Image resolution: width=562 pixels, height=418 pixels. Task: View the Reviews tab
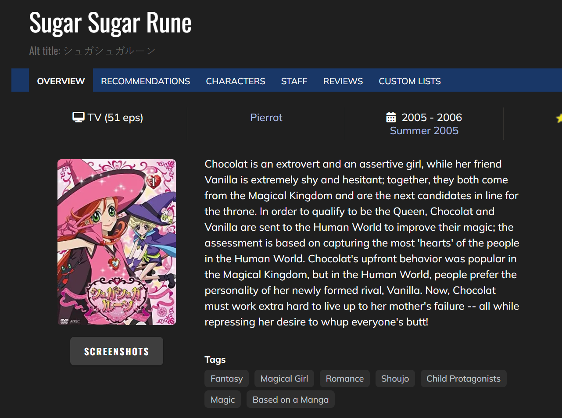(x=343, y=81)
